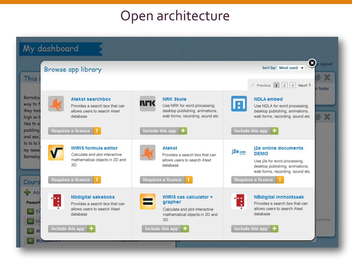Click Next to advance app library page
The width and height of the screenshot is (352, 264).
pyautogui.click(x=305, y=85)
